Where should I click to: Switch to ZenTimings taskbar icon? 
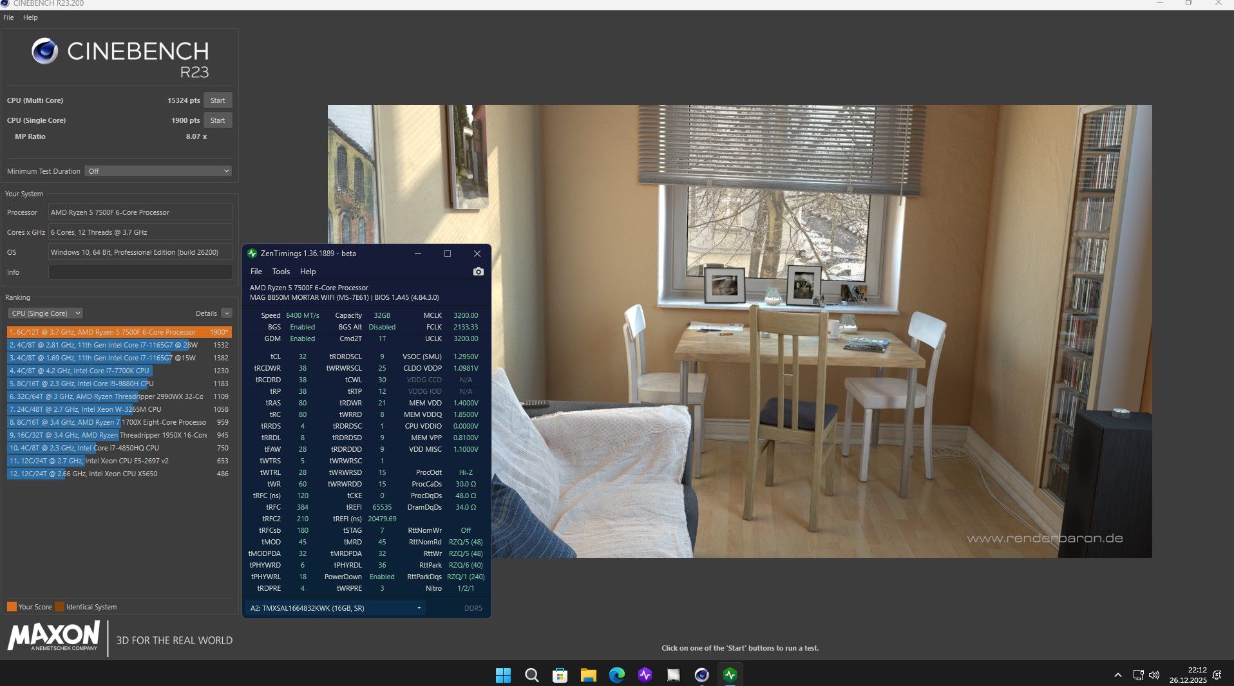[x=730, y=674]
